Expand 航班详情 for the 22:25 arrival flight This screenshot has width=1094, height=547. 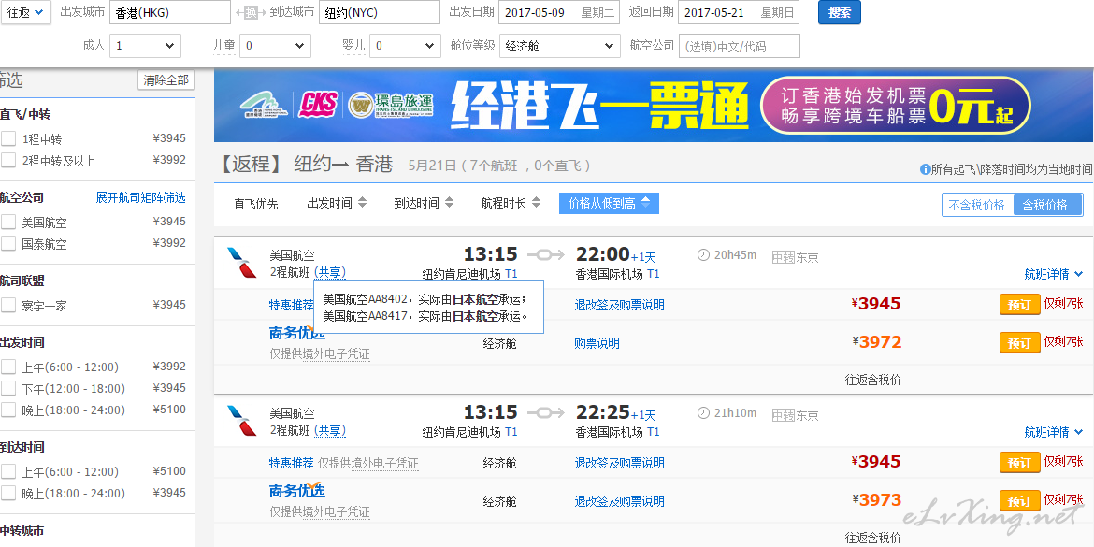(x=1054, y=433)
